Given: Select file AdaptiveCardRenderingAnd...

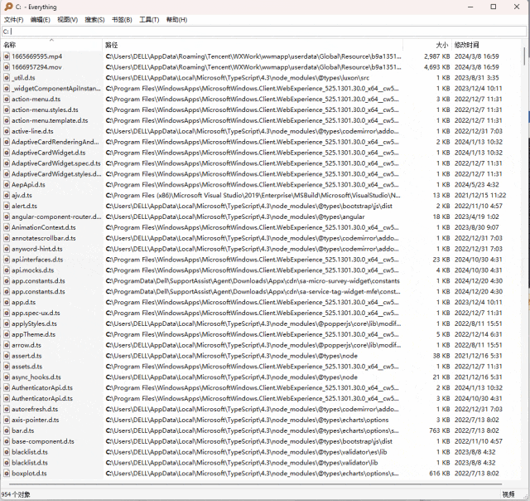Looking at the screenshot, I should 55,142.
